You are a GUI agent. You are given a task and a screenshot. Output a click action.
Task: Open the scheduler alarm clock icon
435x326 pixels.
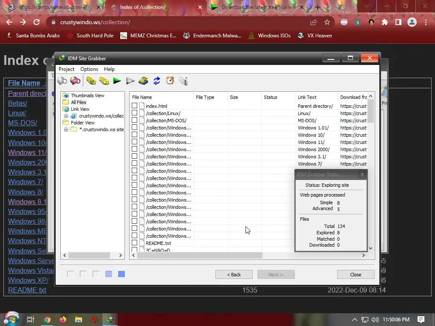point(170,81)
